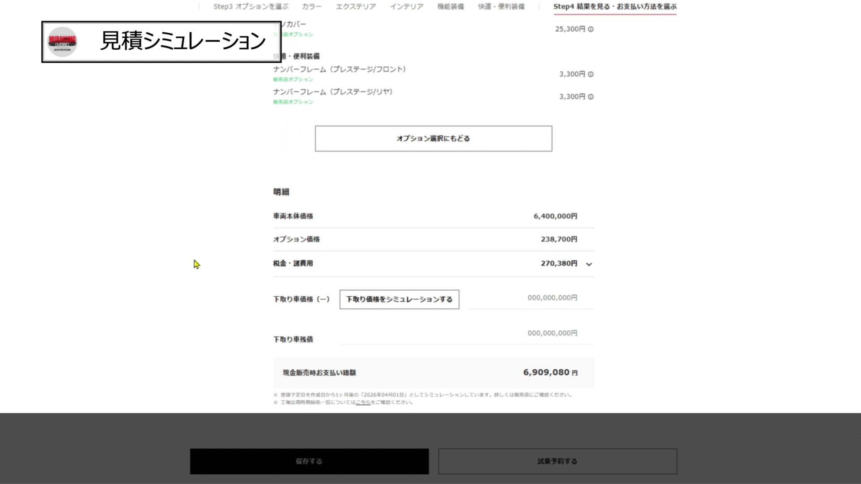Screen dimensions: 861x484
Task: Click the 現金販売時お支払い総額 total row
Action: pyautogui.click(x=433, y=373)
